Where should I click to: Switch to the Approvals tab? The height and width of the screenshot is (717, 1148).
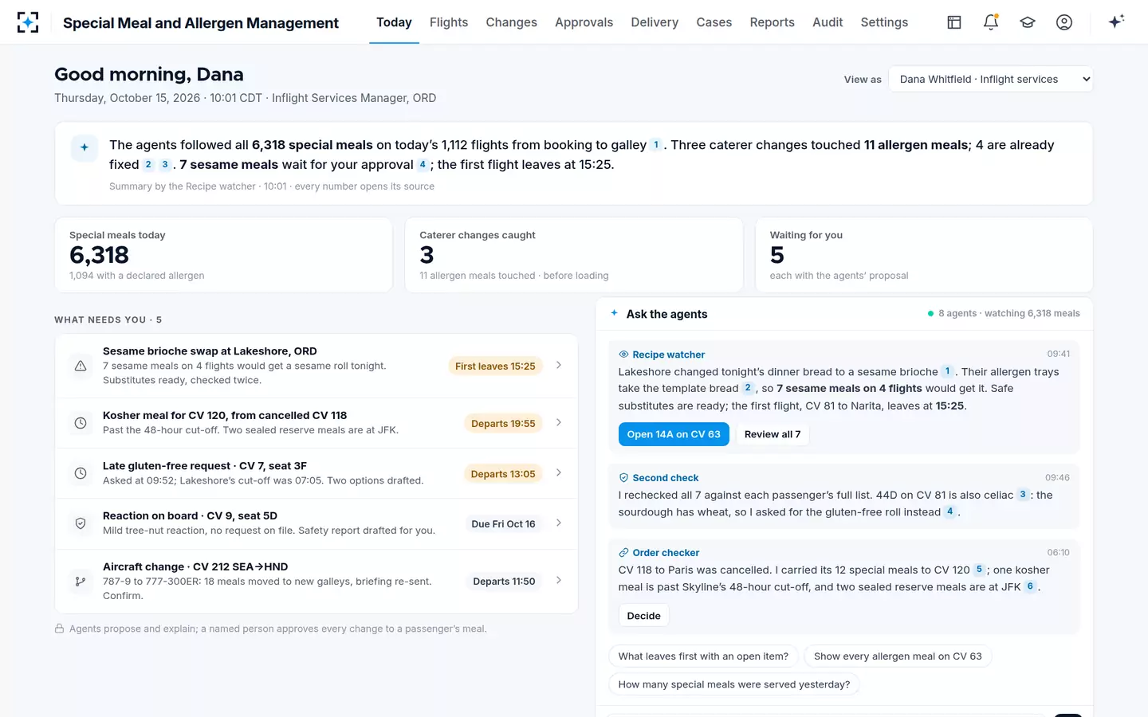584,22
